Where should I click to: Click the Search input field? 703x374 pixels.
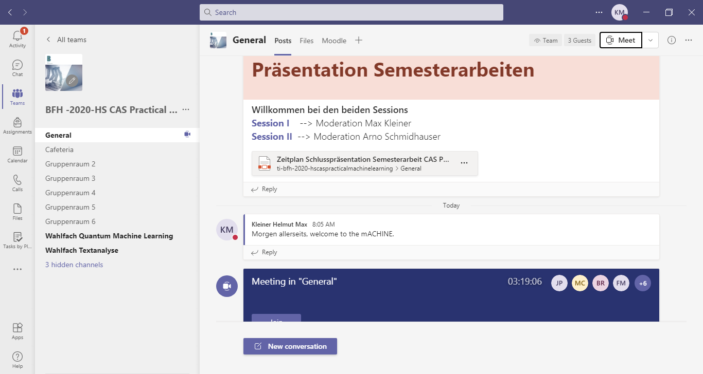click(x=351, y=12)
